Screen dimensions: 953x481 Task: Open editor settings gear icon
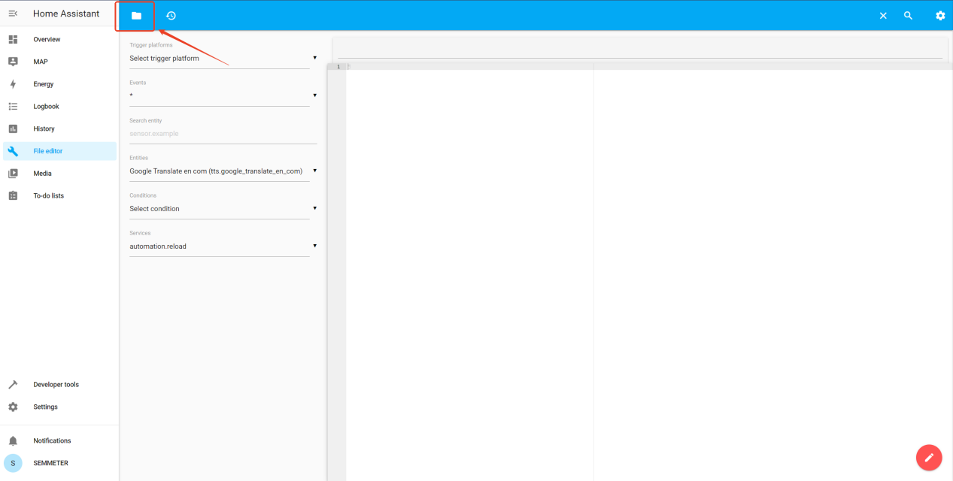pyautogui.click(x=940, y=16)
